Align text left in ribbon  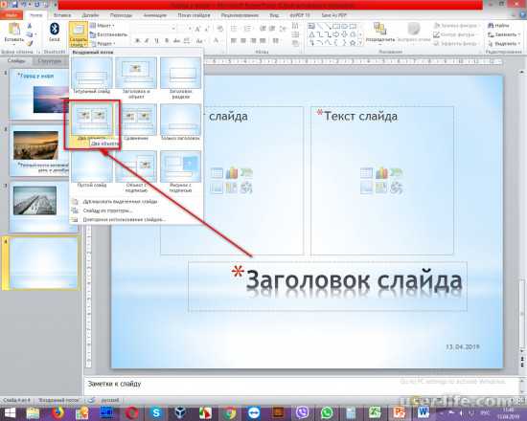click(x=234, y=41)
